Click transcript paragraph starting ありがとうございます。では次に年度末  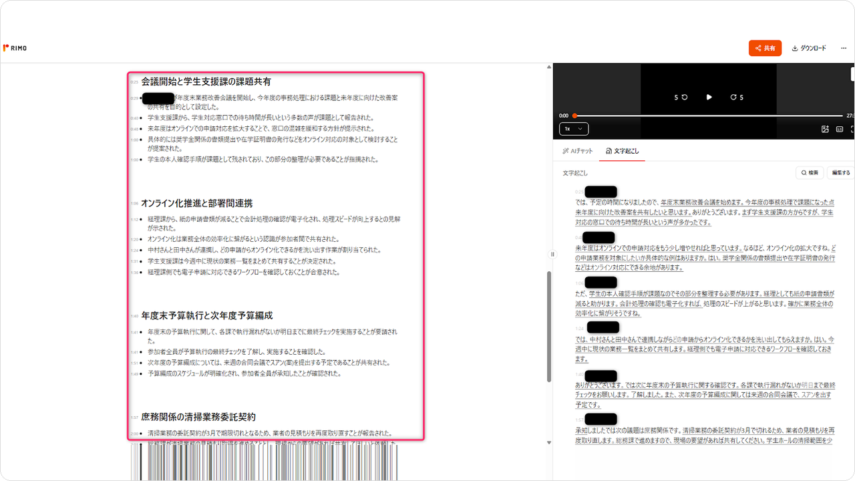[x=705, y=395]
